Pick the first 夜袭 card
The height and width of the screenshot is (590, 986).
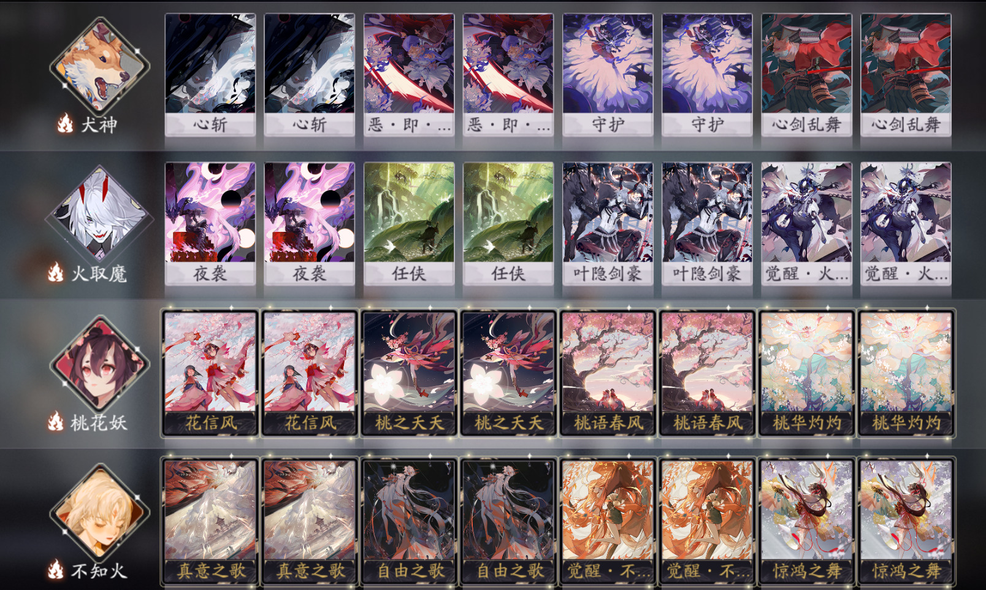pyautogui.click(x=210, y=223)
